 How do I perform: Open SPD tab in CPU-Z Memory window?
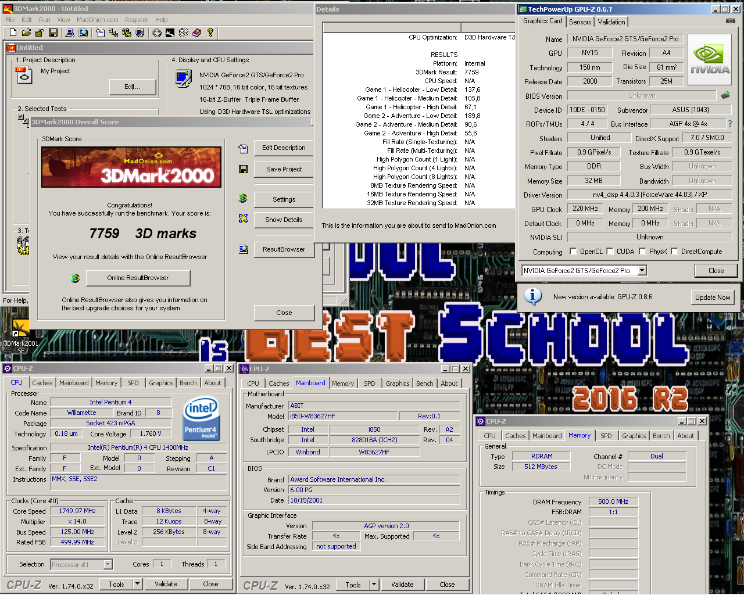606,436
